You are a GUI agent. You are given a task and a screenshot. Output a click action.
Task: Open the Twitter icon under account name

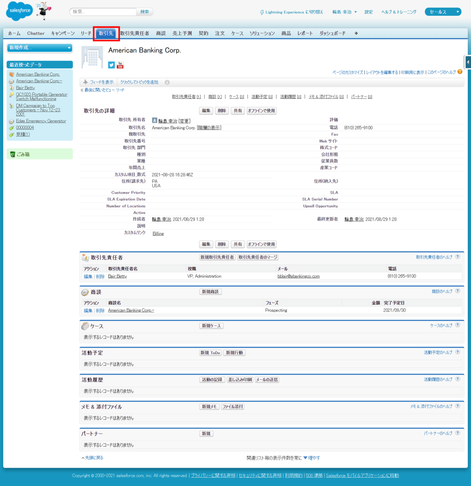(x=111, y=65)
